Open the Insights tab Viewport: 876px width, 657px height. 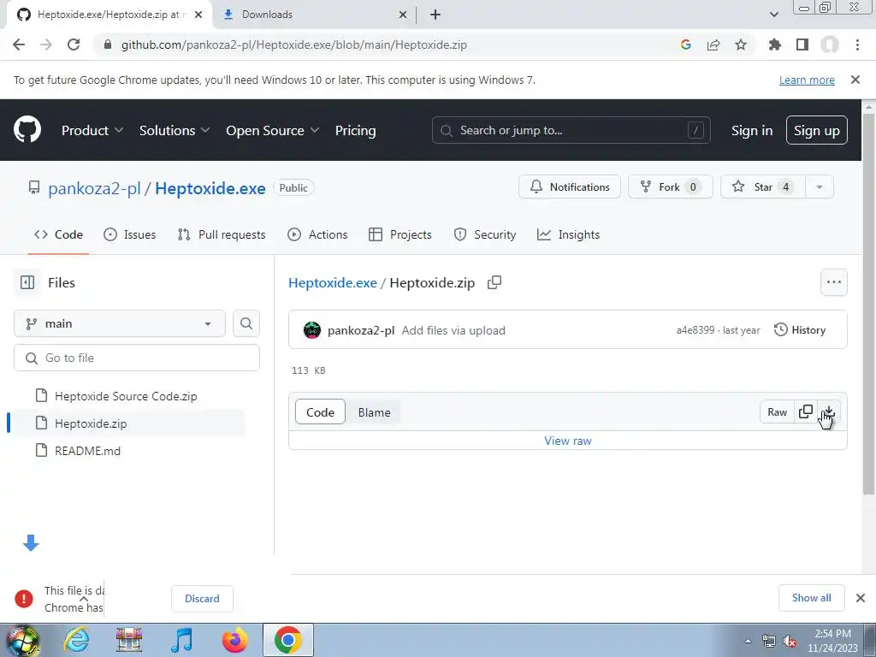(568, 234)
